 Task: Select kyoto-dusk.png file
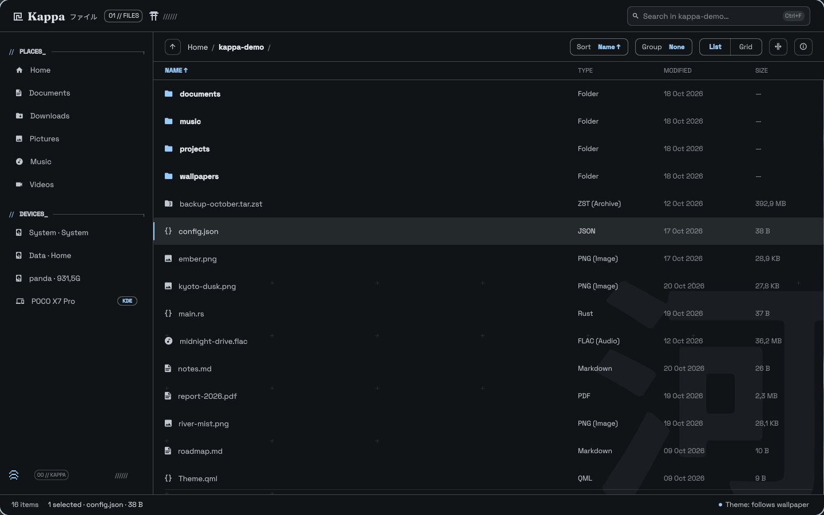[489, 286]
